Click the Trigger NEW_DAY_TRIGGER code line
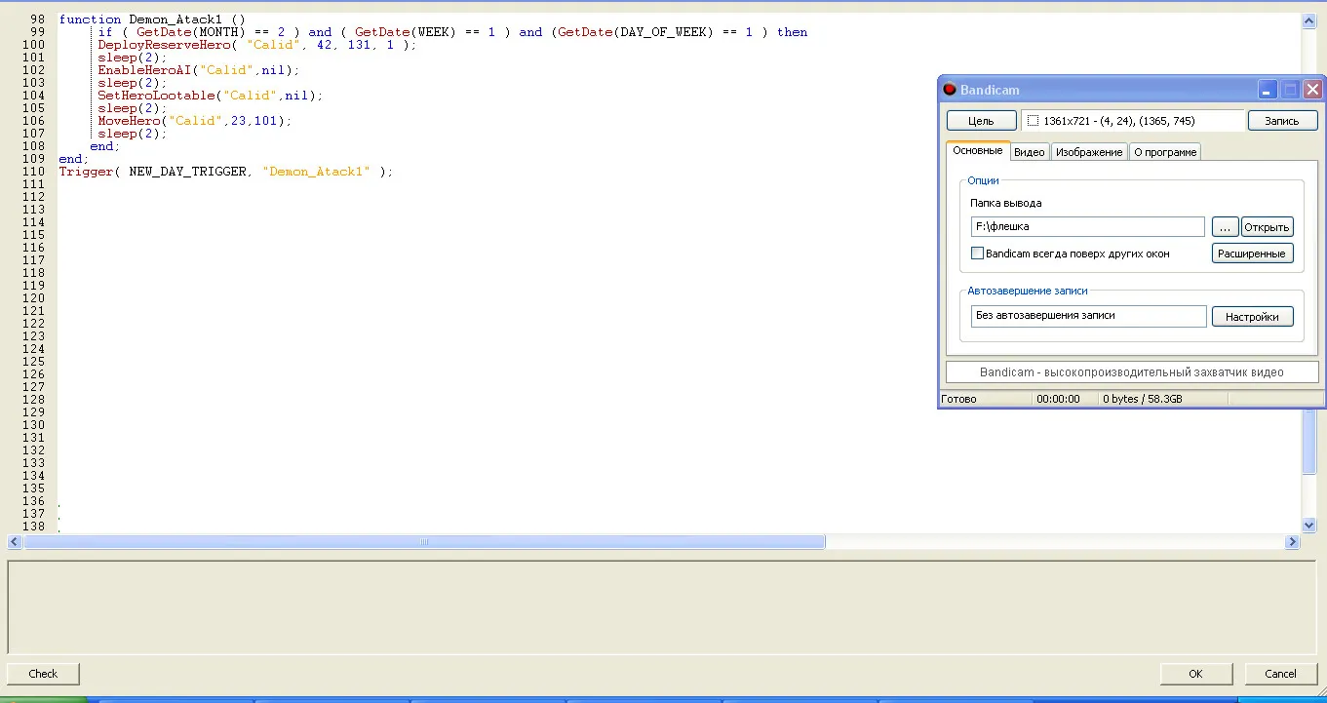The image size is (1327, 703). [226, 172]
